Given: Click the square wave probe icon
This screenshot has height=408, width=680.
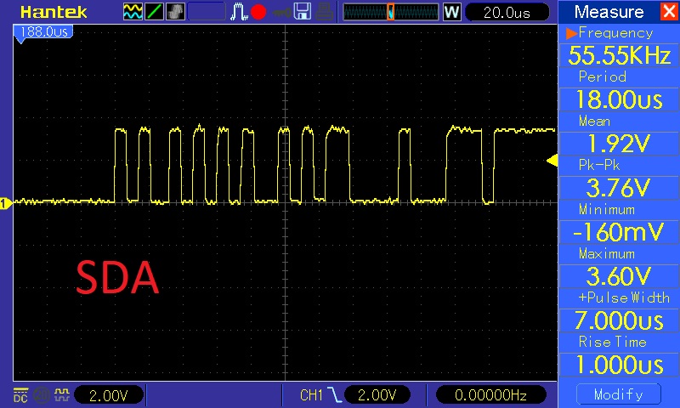Looking at the screenshot, I should [x=61, y=394].
